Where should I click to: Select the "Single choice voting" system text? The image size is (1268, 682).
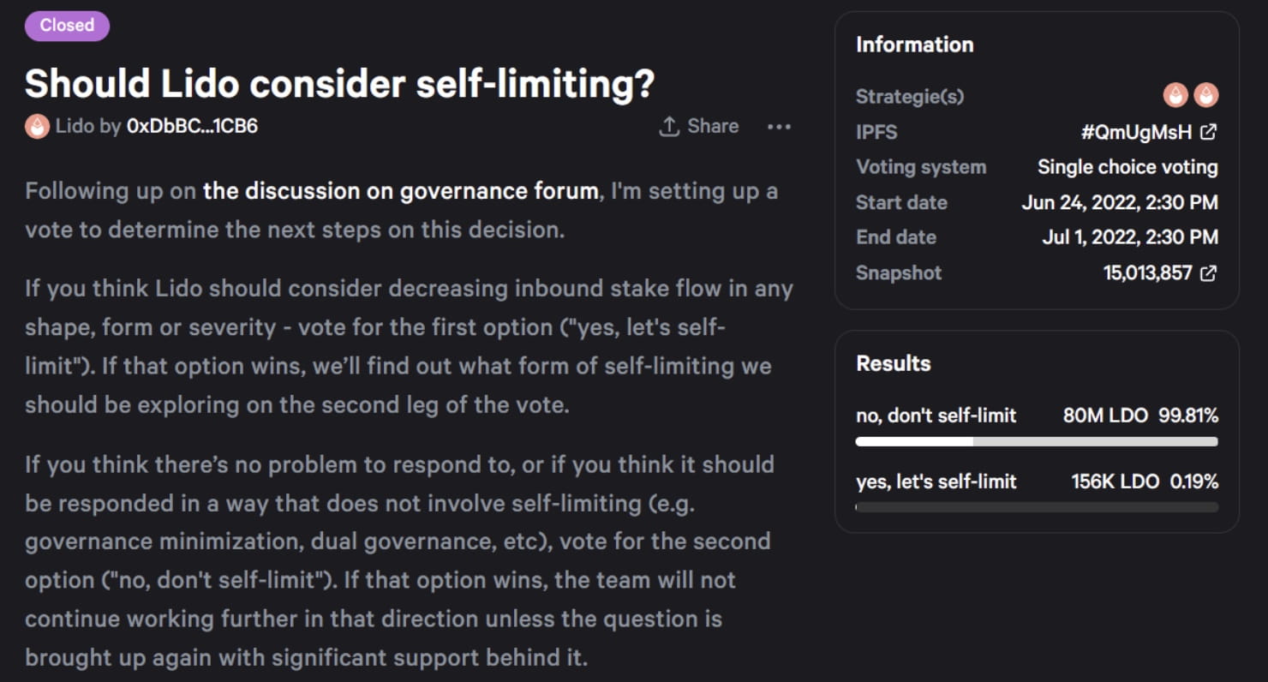[x=1127, y=167]
